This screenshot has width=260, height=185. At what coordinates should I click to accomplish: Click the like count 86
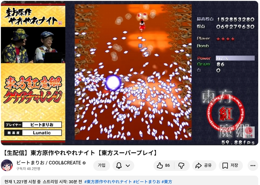click(x=167, y=165)
